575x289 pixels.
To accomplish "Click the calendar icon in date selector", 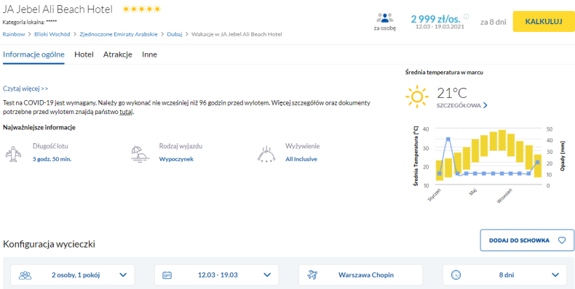I will pyautogui.click(x=167, y=274).
